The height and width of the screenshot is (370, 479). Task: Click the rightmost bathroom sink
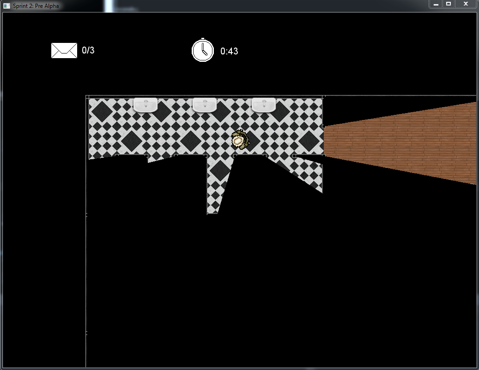click(x=263, y=105)
